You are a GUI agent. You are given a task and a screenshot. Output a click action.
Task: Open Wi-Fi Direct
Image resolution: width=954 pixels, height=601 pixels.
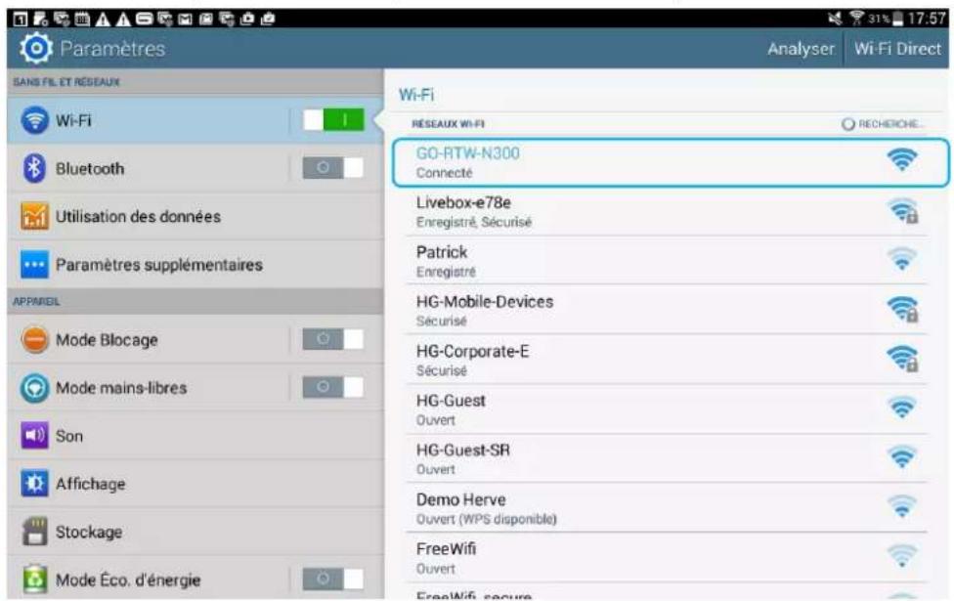[896, 49]
